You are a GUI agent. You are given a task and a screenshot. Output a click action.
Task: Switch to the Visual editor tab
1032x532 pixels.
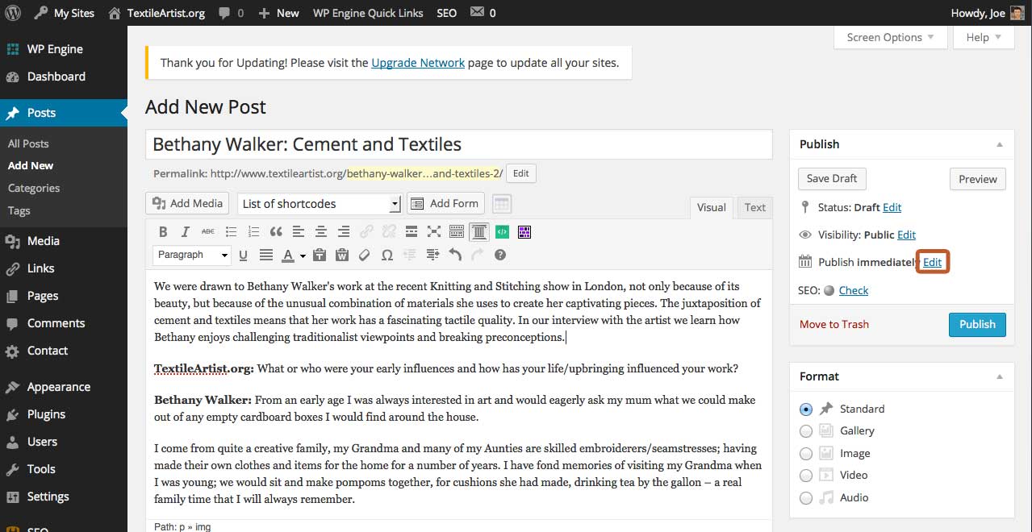point(711,207)
